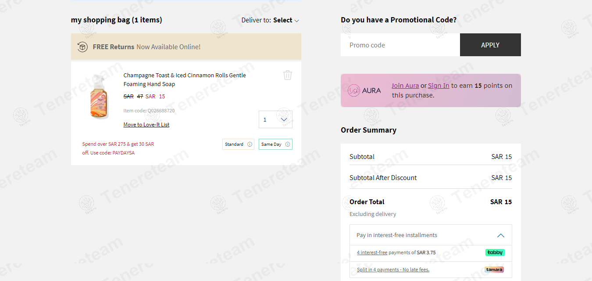Screen dimensions: 592x281
Task: Click the info icon beside Same Day
Action: tap(288, 144)
